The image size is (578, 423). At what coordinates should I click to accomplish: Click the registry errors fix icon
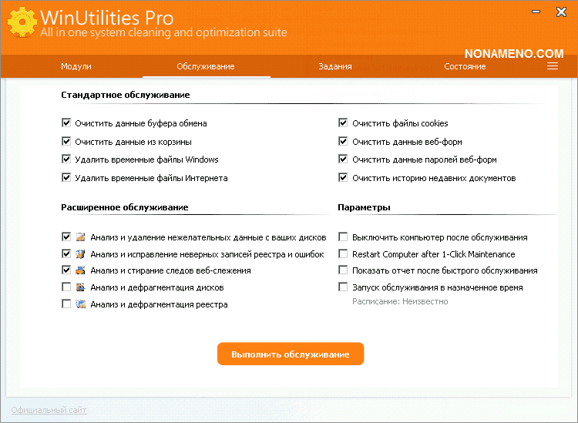pos(81,253)
